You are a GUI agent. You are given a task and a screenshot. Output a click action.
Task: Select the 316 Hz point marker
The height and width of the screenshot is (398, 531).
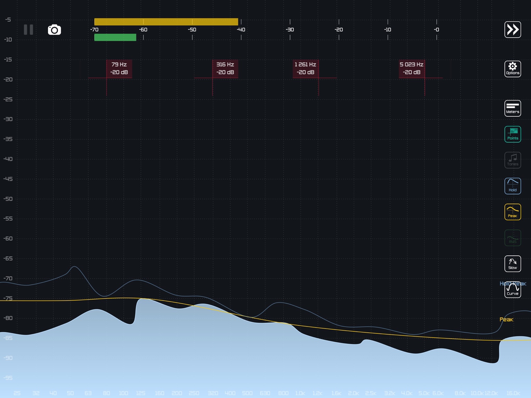(225, 68)
